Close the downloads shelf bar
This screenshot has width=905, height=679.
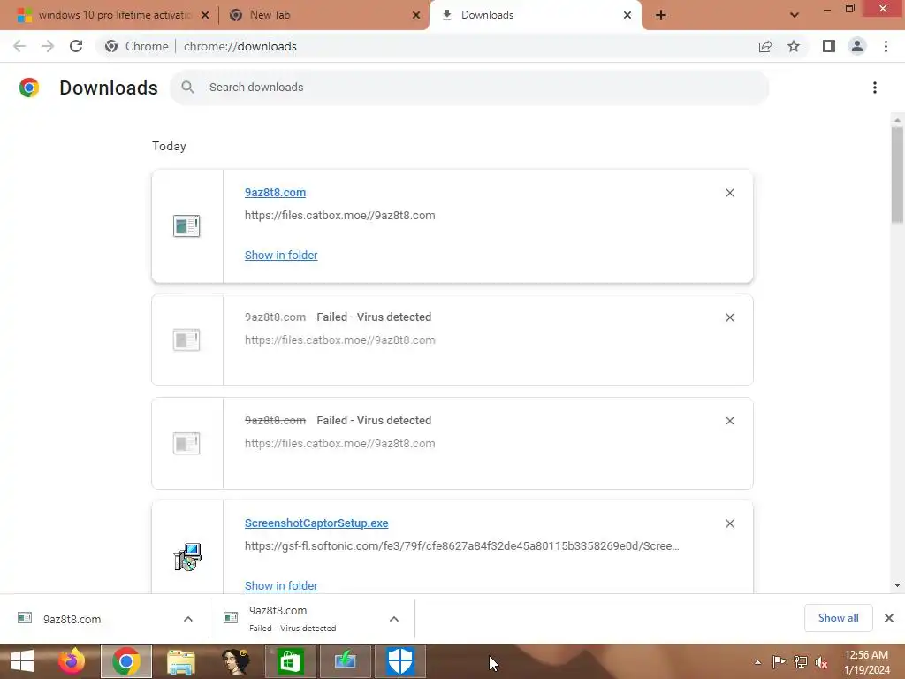889,618
